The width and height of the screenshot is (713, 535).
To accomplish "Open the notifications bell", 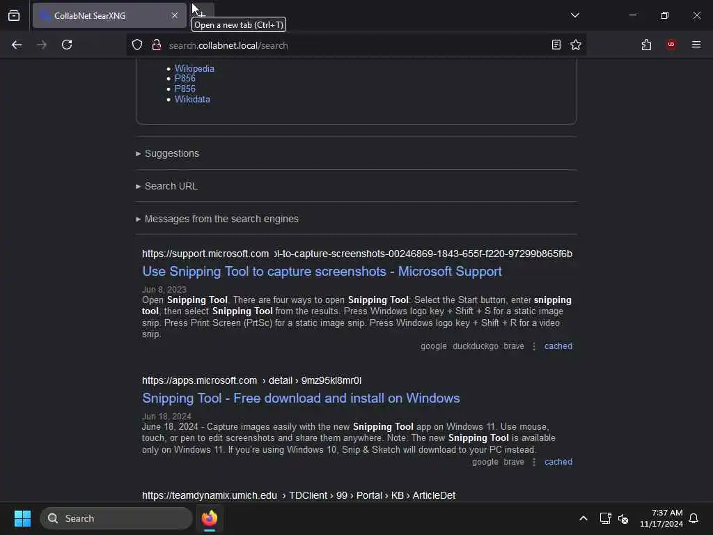I will coord(694,518).
